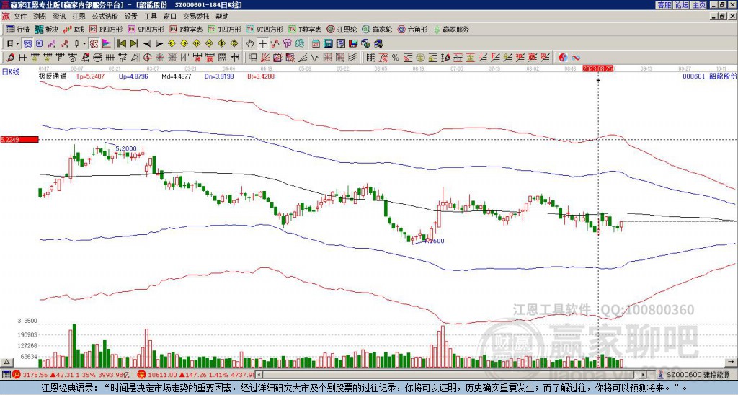
Task: Select the red pencil drawing tool
Action: [x=9, y=58]
